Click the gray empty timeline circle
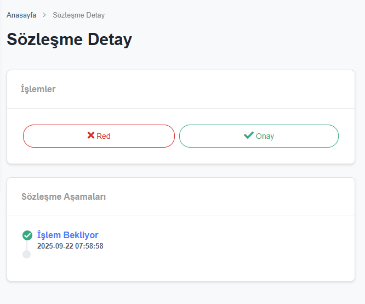 (26, 254)
